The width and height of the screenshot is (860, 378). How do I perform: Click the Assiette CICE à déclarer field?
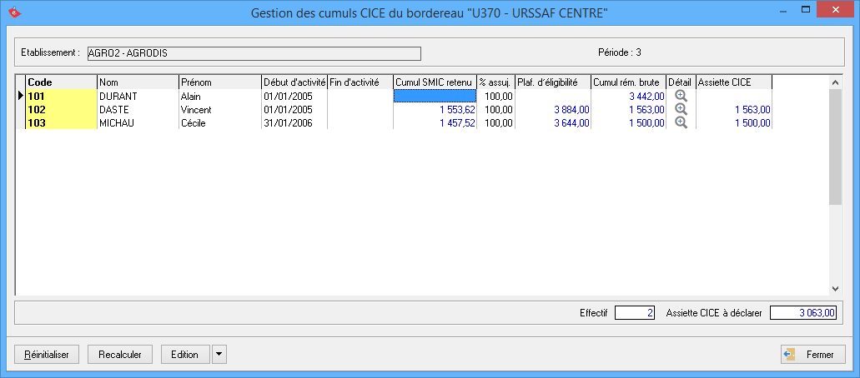[804, 313]
